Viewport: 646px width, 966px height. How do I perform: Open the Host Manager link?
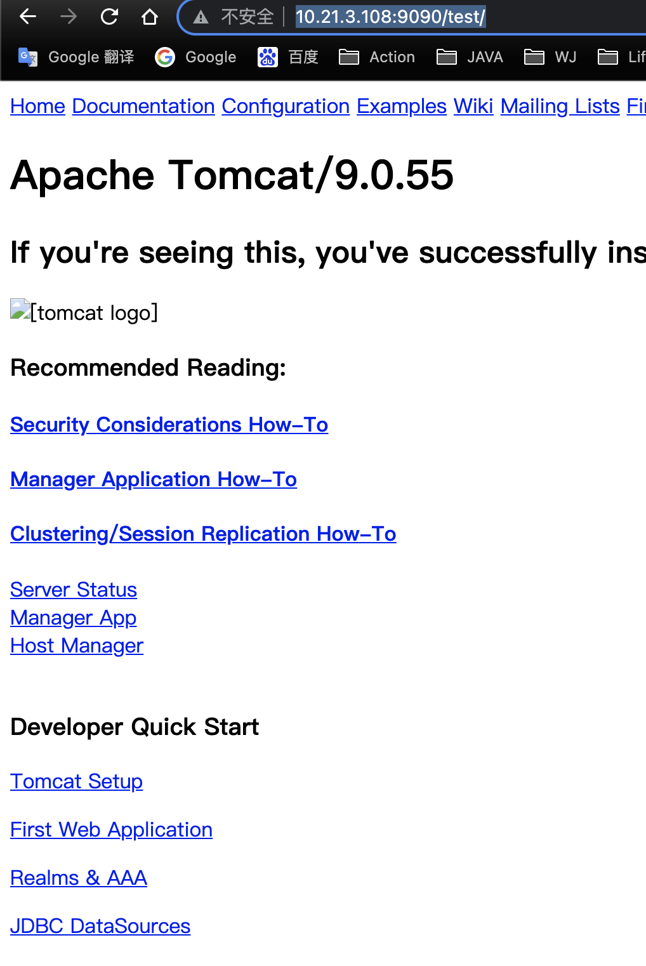point(77,645)
